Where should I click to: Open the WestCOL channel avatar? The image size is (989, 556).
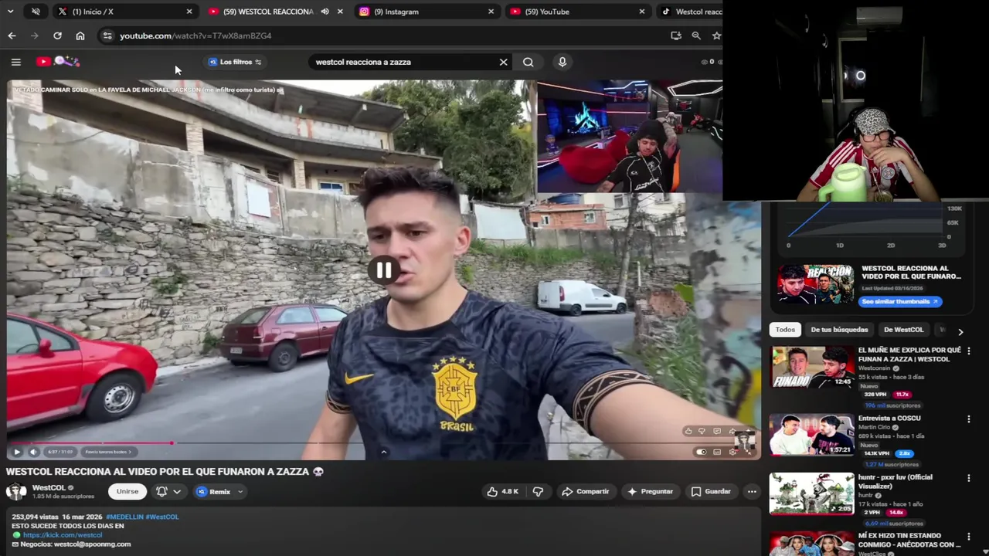tap(16, 491)
